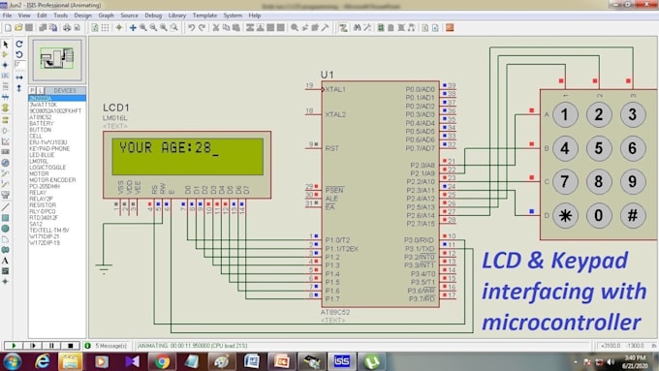Open the 5 Message(s) simulation log

107,346
